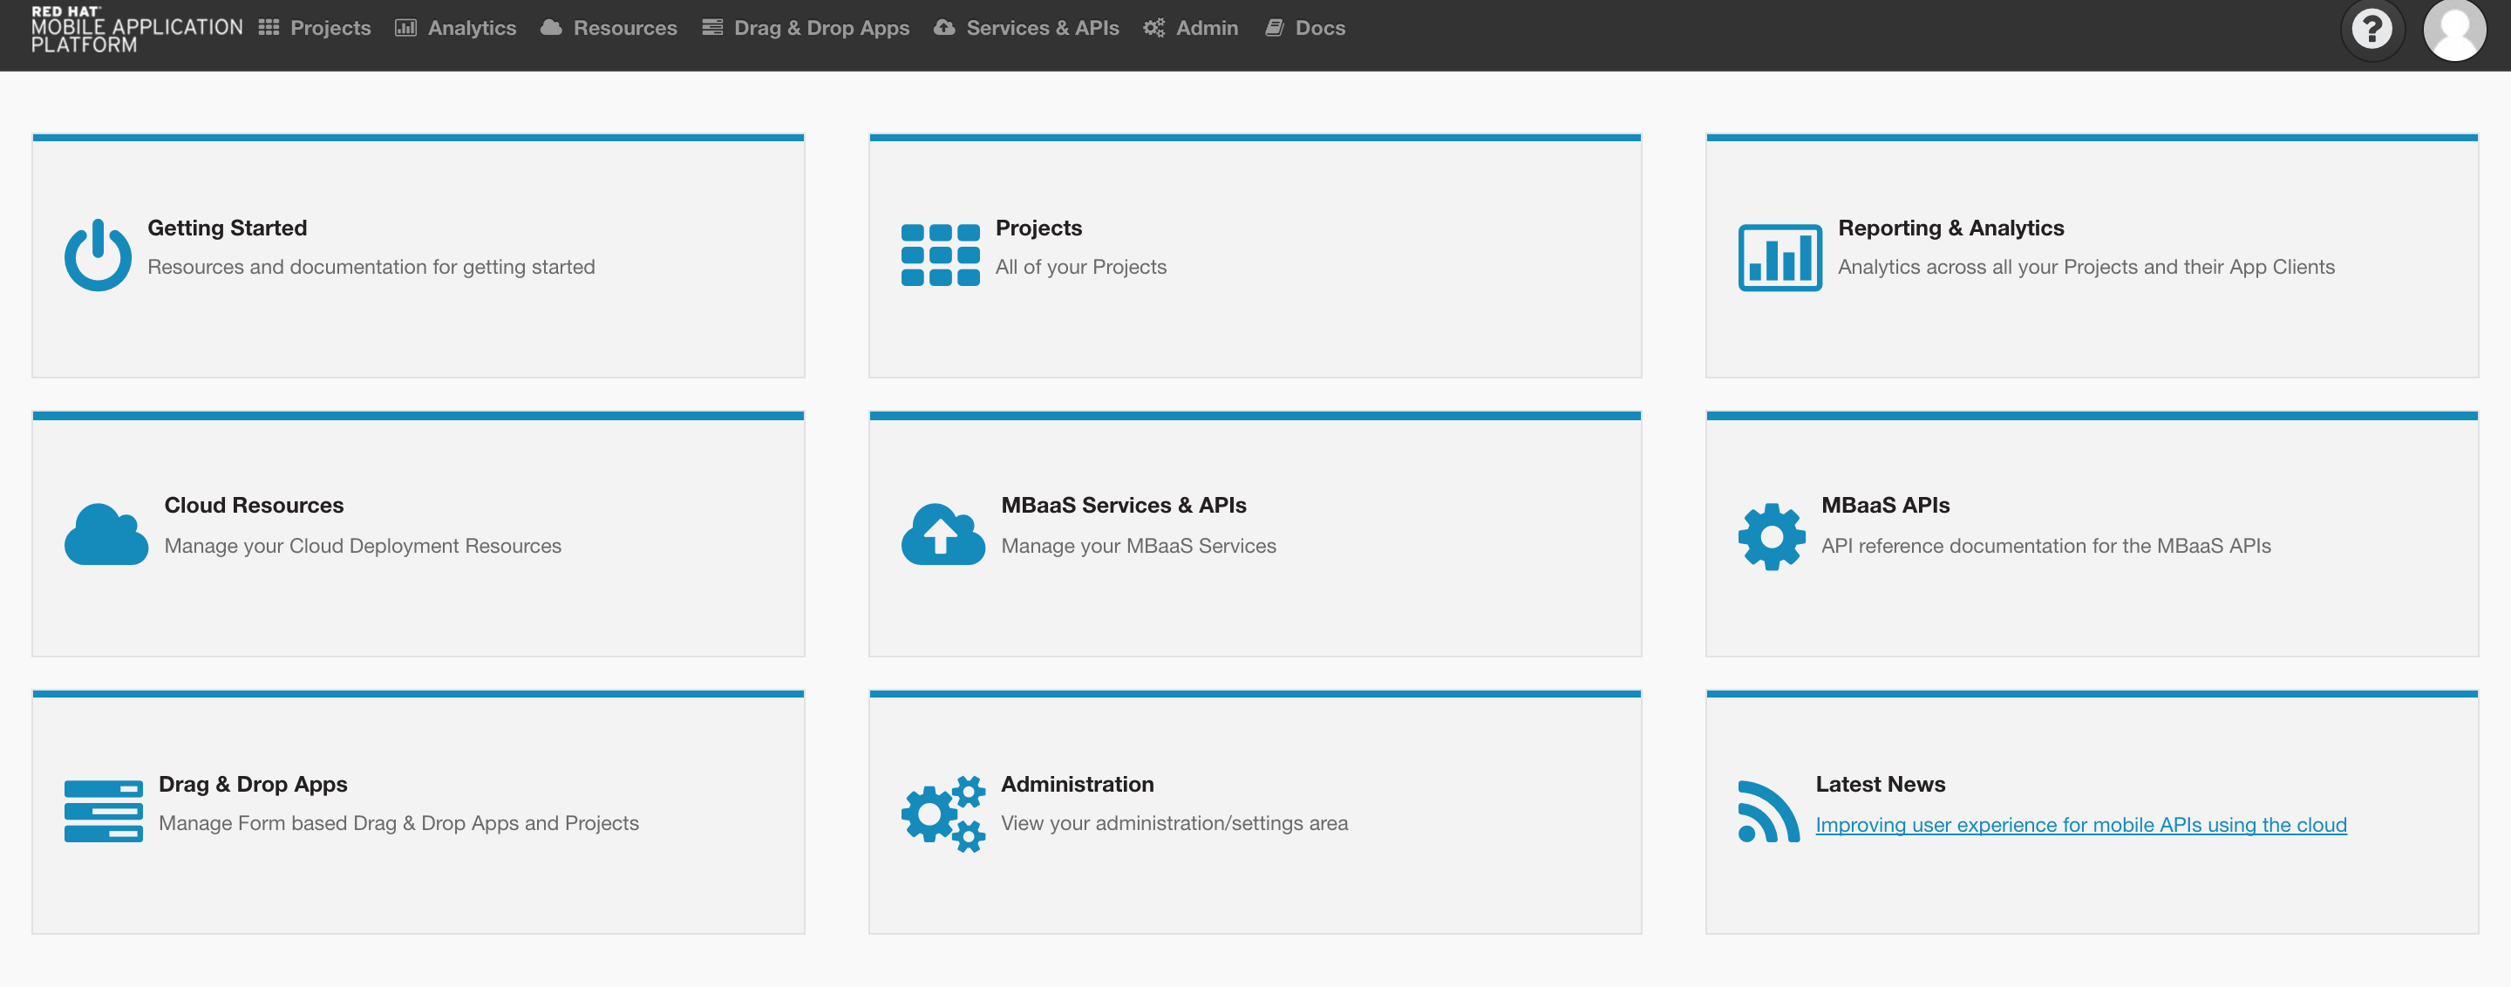Image resolution: width=2511 pixels, height=987 pixels.
Task: Open the user profile avatar
Action: pos(2453,30)
